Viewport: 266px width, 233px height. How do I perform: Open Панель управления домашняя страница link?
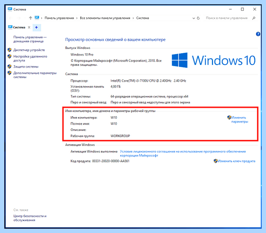click(x=30, y=39)
